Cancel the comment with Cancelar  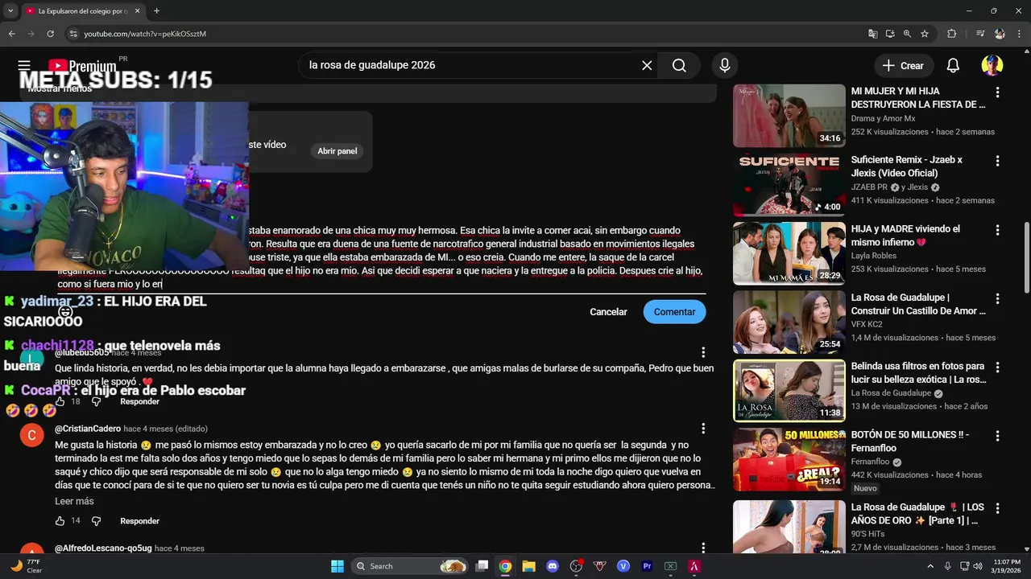click(x=608, y=312)
